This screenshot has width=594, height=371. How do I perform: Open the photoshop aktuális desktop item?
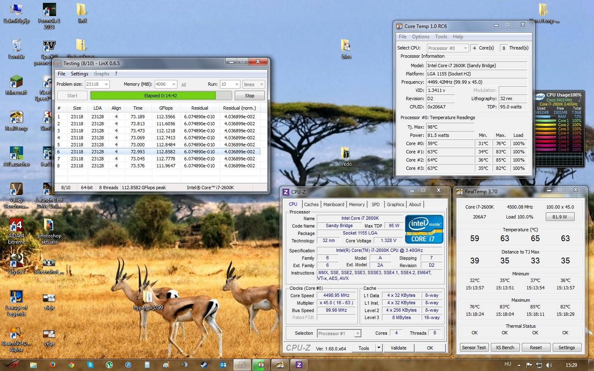point(49,231)
